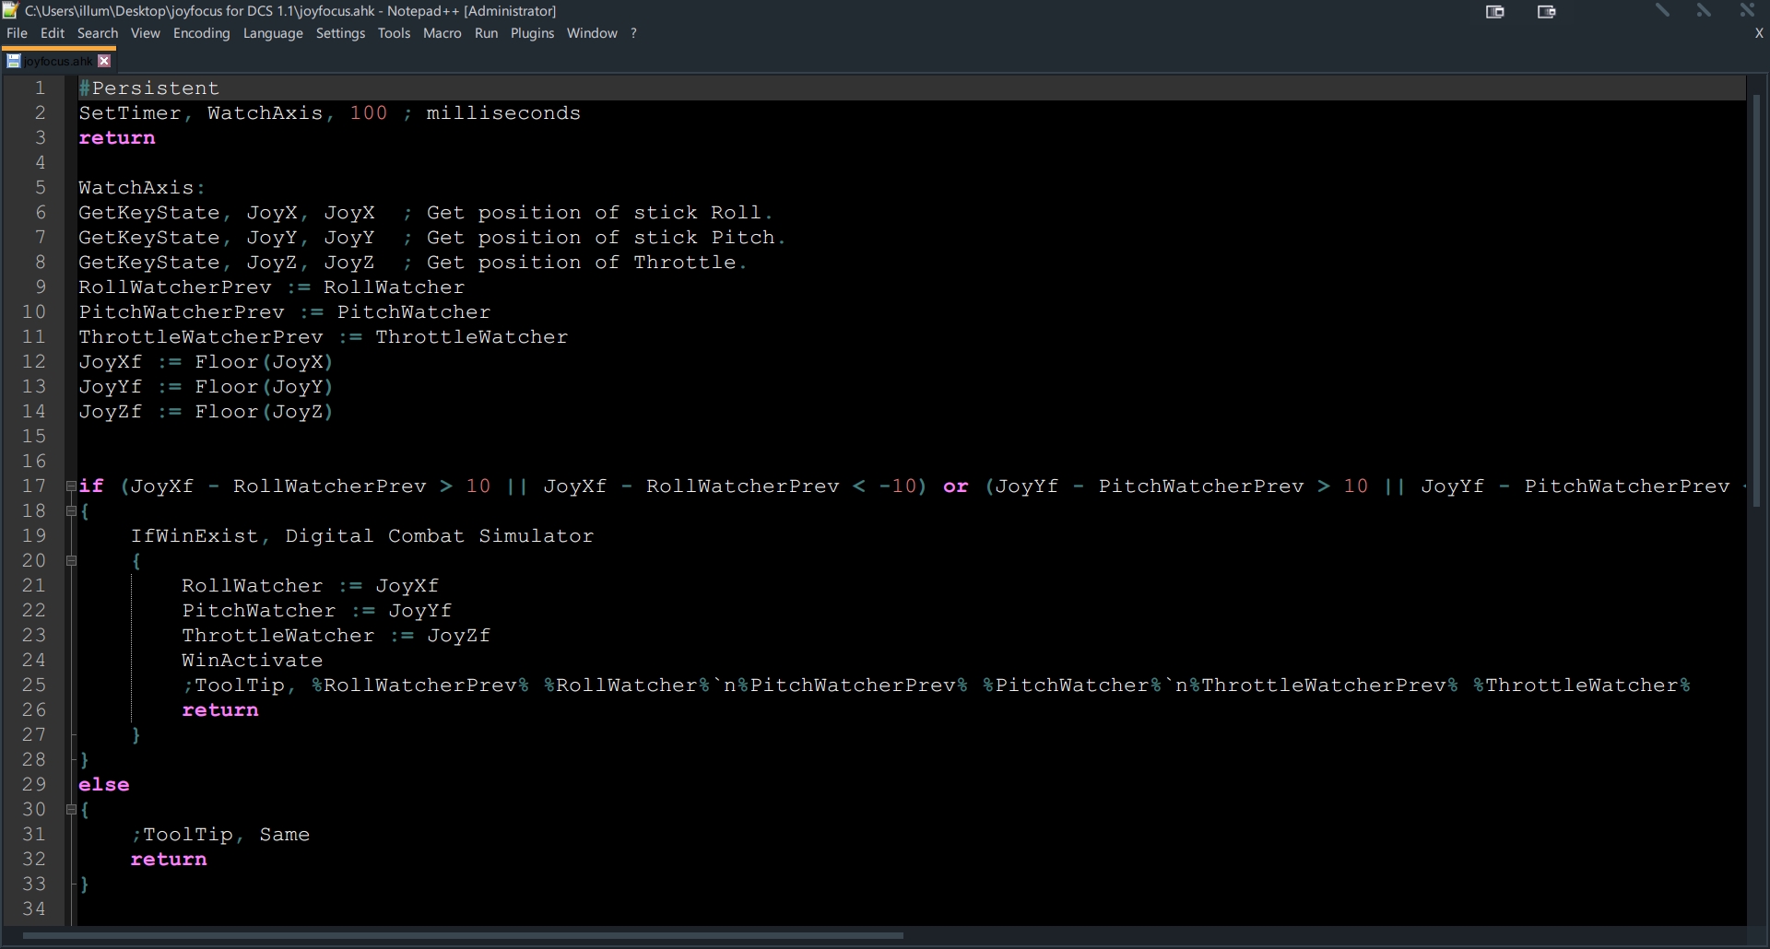
Task: Switch to the joyfocus.ahk tab
Action: coord(57,62)
